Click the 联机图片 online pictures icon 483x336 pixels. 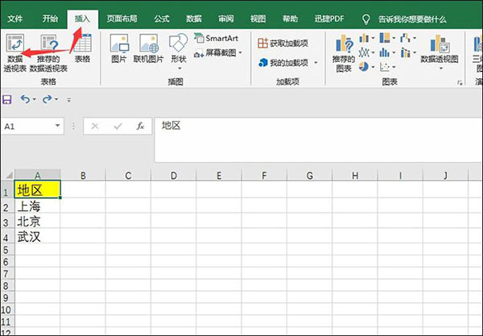coord(148,48)
